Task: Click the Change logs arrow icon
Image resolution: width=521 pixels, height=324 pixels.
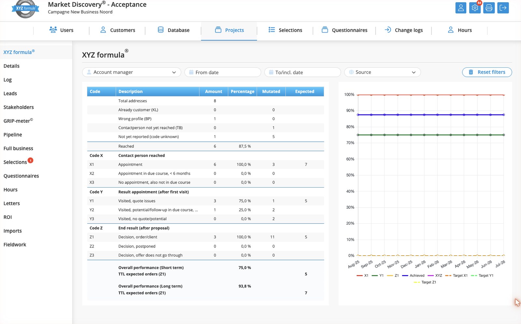Action: click(388, 30)
